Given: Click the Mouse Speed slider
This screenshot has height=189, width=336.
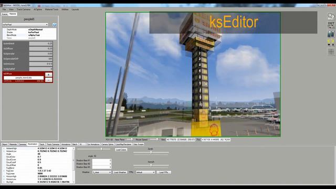Looking at the screenshot, I should point(154,140).
